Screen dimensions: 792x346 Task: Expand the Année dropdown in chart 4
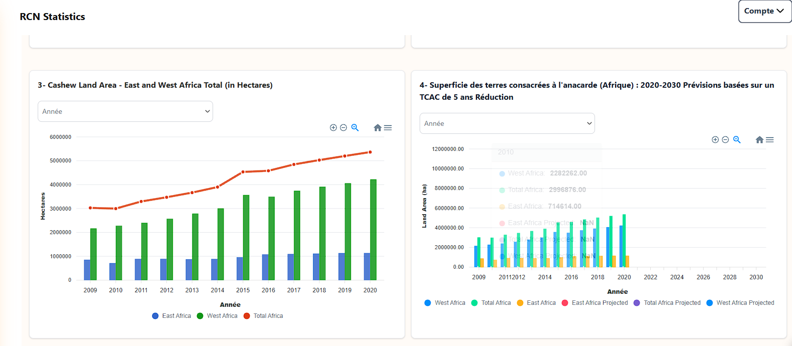pyautogui.click(x=507, y=123)
